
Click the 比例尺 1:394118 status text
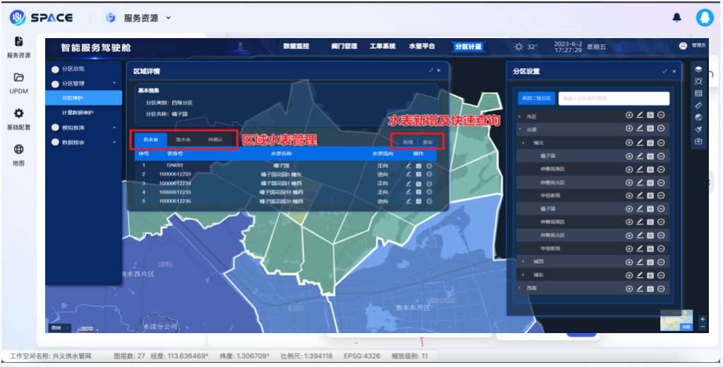306,356
